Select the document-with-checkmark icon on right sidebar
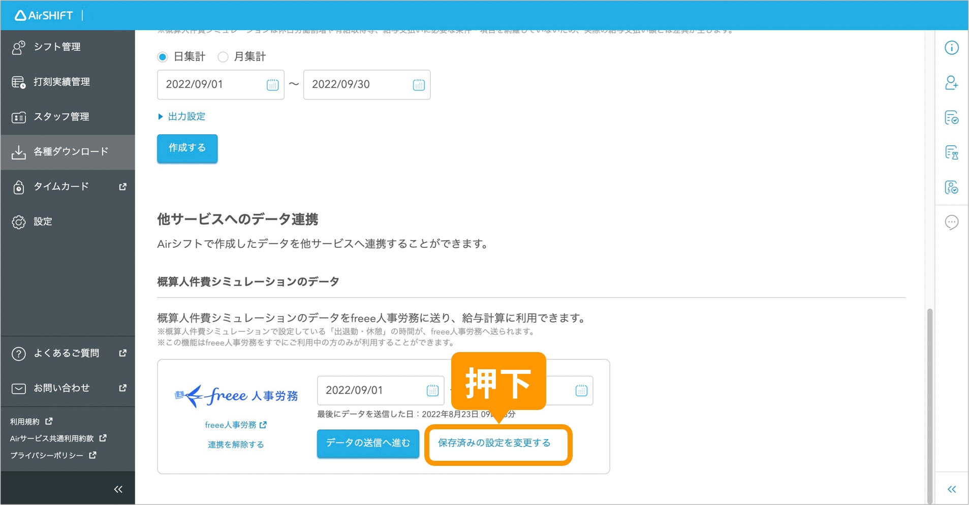 [952, 117]
